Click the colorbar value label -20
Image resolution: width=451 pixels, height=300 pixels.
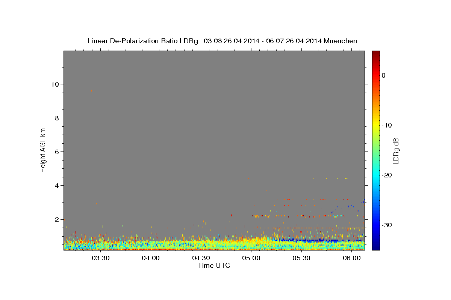(x=387, y=175)
